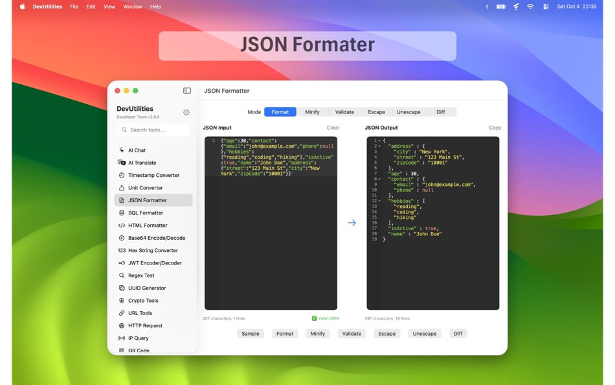Click the bottom Format button
The image size is (615, 385).
tap(285, 334)
